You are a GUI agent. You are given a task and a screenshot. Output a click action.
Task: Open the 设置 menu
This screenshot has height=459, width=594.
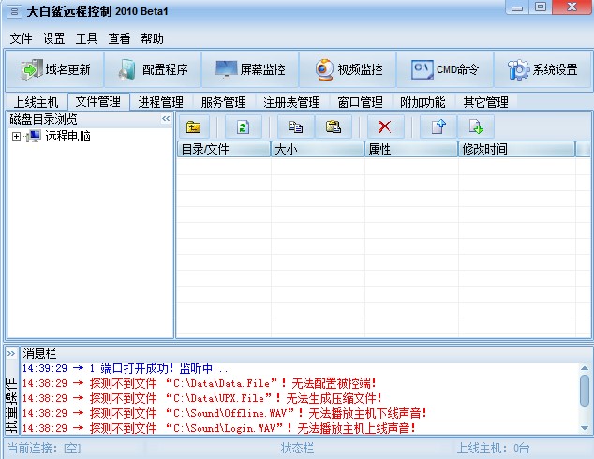click(53, 38)
